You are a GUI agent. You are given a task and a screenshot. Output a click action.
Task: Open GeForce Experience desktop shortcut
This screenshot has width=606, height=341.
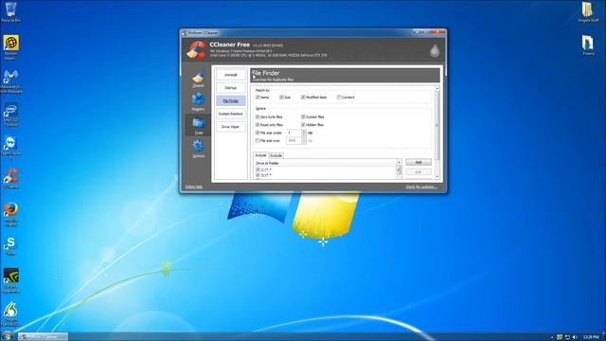[10, 280]
